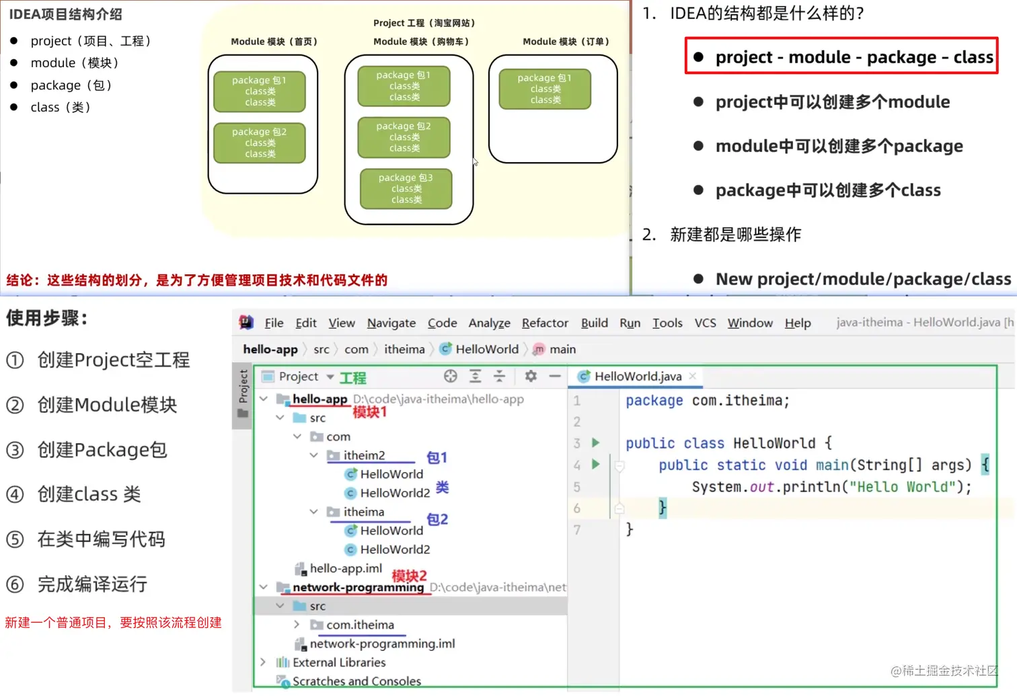
Task: Click hello-app module folder icon
Action: point(283,399)
